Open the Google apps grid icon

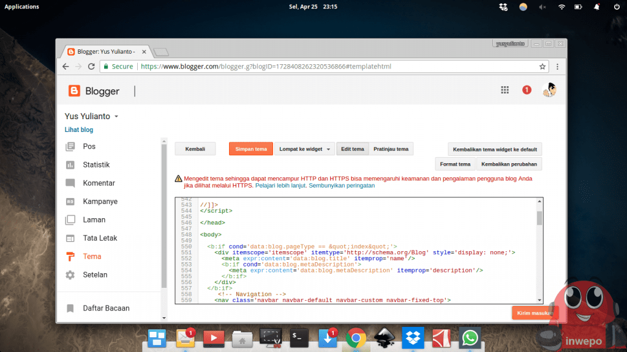tap(505, 90)
